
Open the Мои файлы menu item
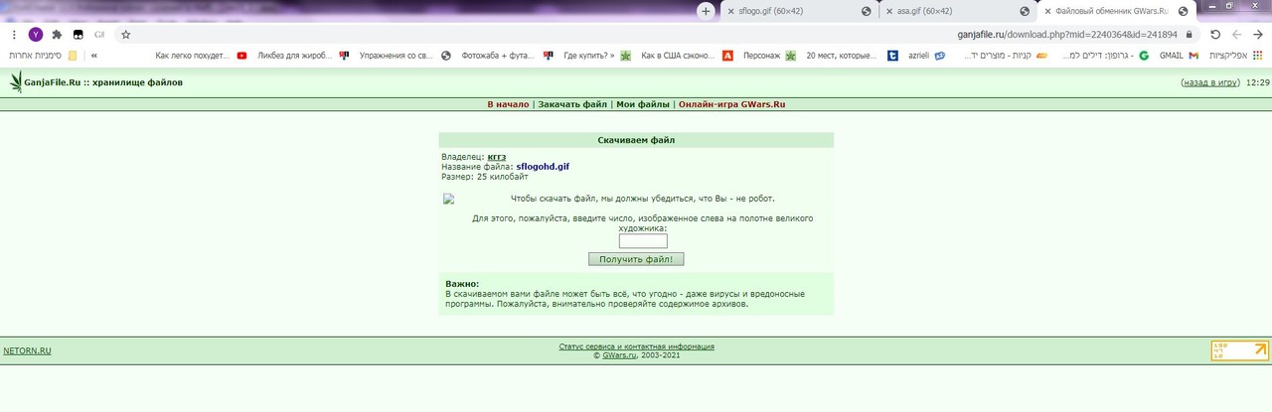pos(643,104)
